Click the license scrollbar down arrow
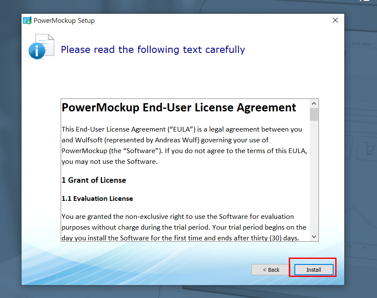The image size is (377, 298). click(x=314, y=237)
